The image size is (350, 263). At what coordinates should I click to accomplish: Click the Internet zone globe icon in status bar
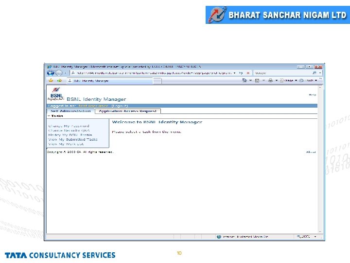(219, 237)
